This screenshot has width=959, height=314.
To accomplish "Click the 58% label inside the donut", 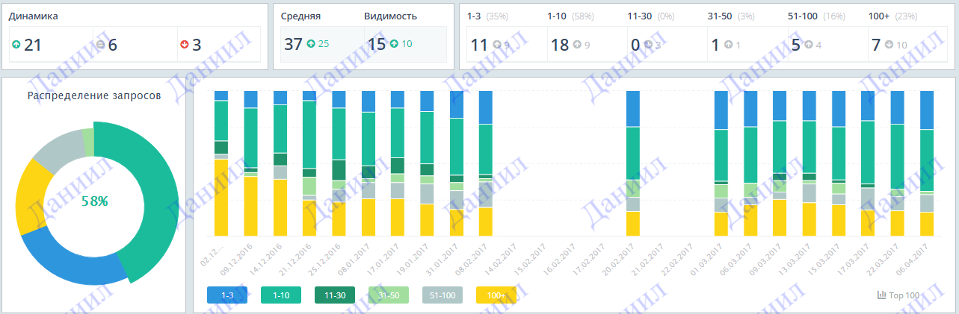I will click(95, 201).
